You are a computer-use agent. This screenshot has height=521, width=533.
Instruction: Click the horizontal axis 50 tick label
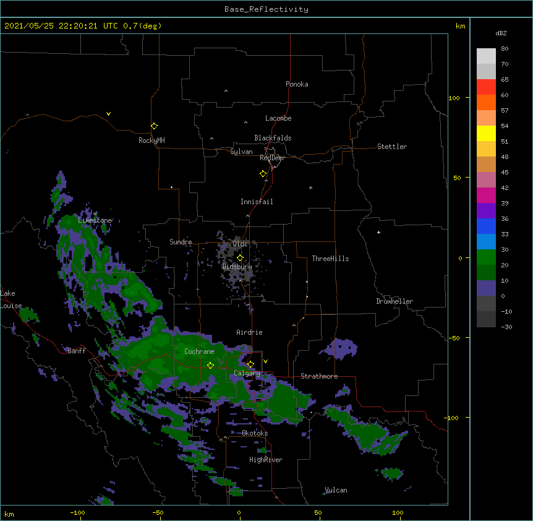coord(318,513)
